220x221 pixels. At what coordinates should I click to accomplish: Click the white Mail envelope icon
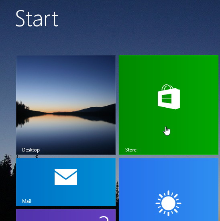[66, 177]
